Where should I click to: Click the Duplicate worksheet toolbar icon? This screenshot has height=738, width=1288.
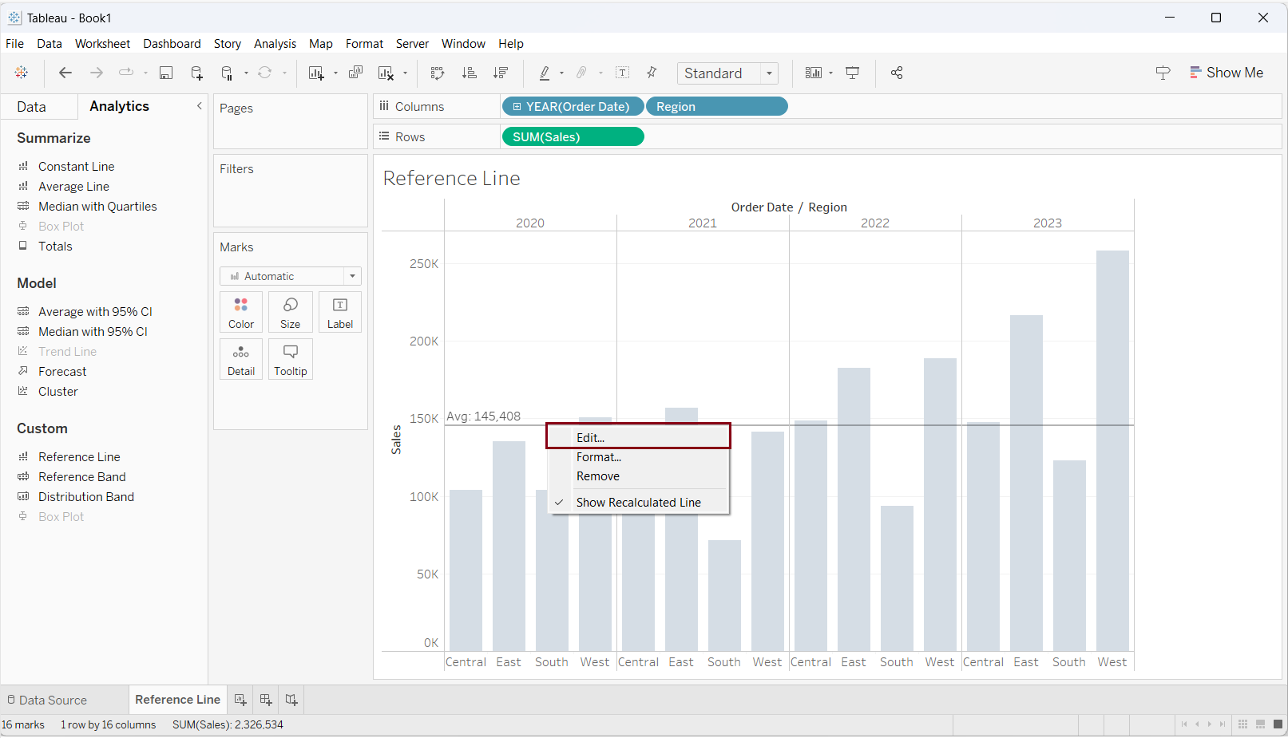coord(356,73)
